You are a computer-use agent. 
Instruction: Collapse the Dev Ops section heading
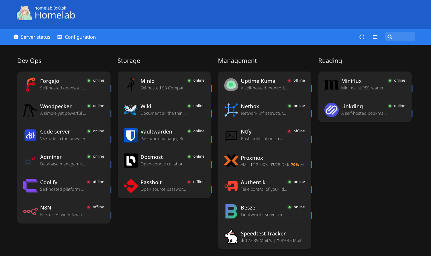click(x=29, y=61)
